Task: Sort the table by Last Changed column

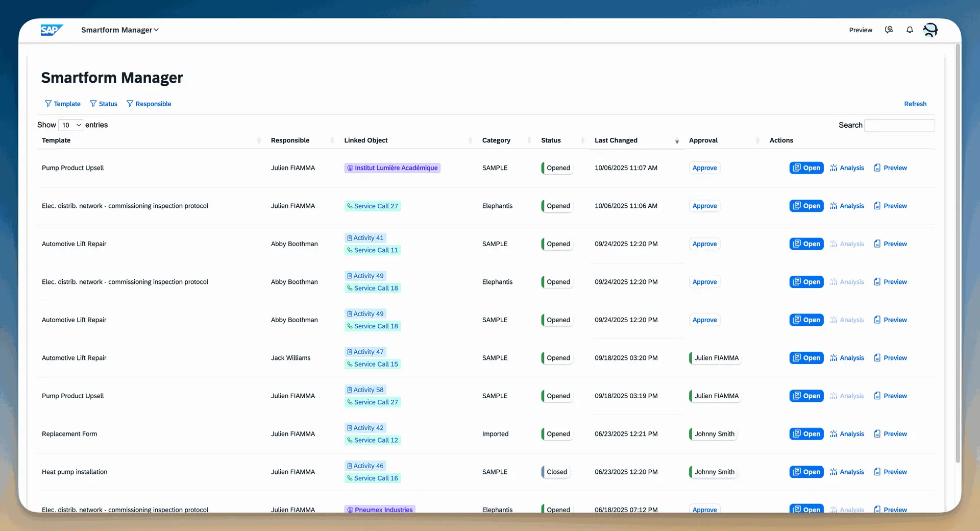Action: point(616,140)
